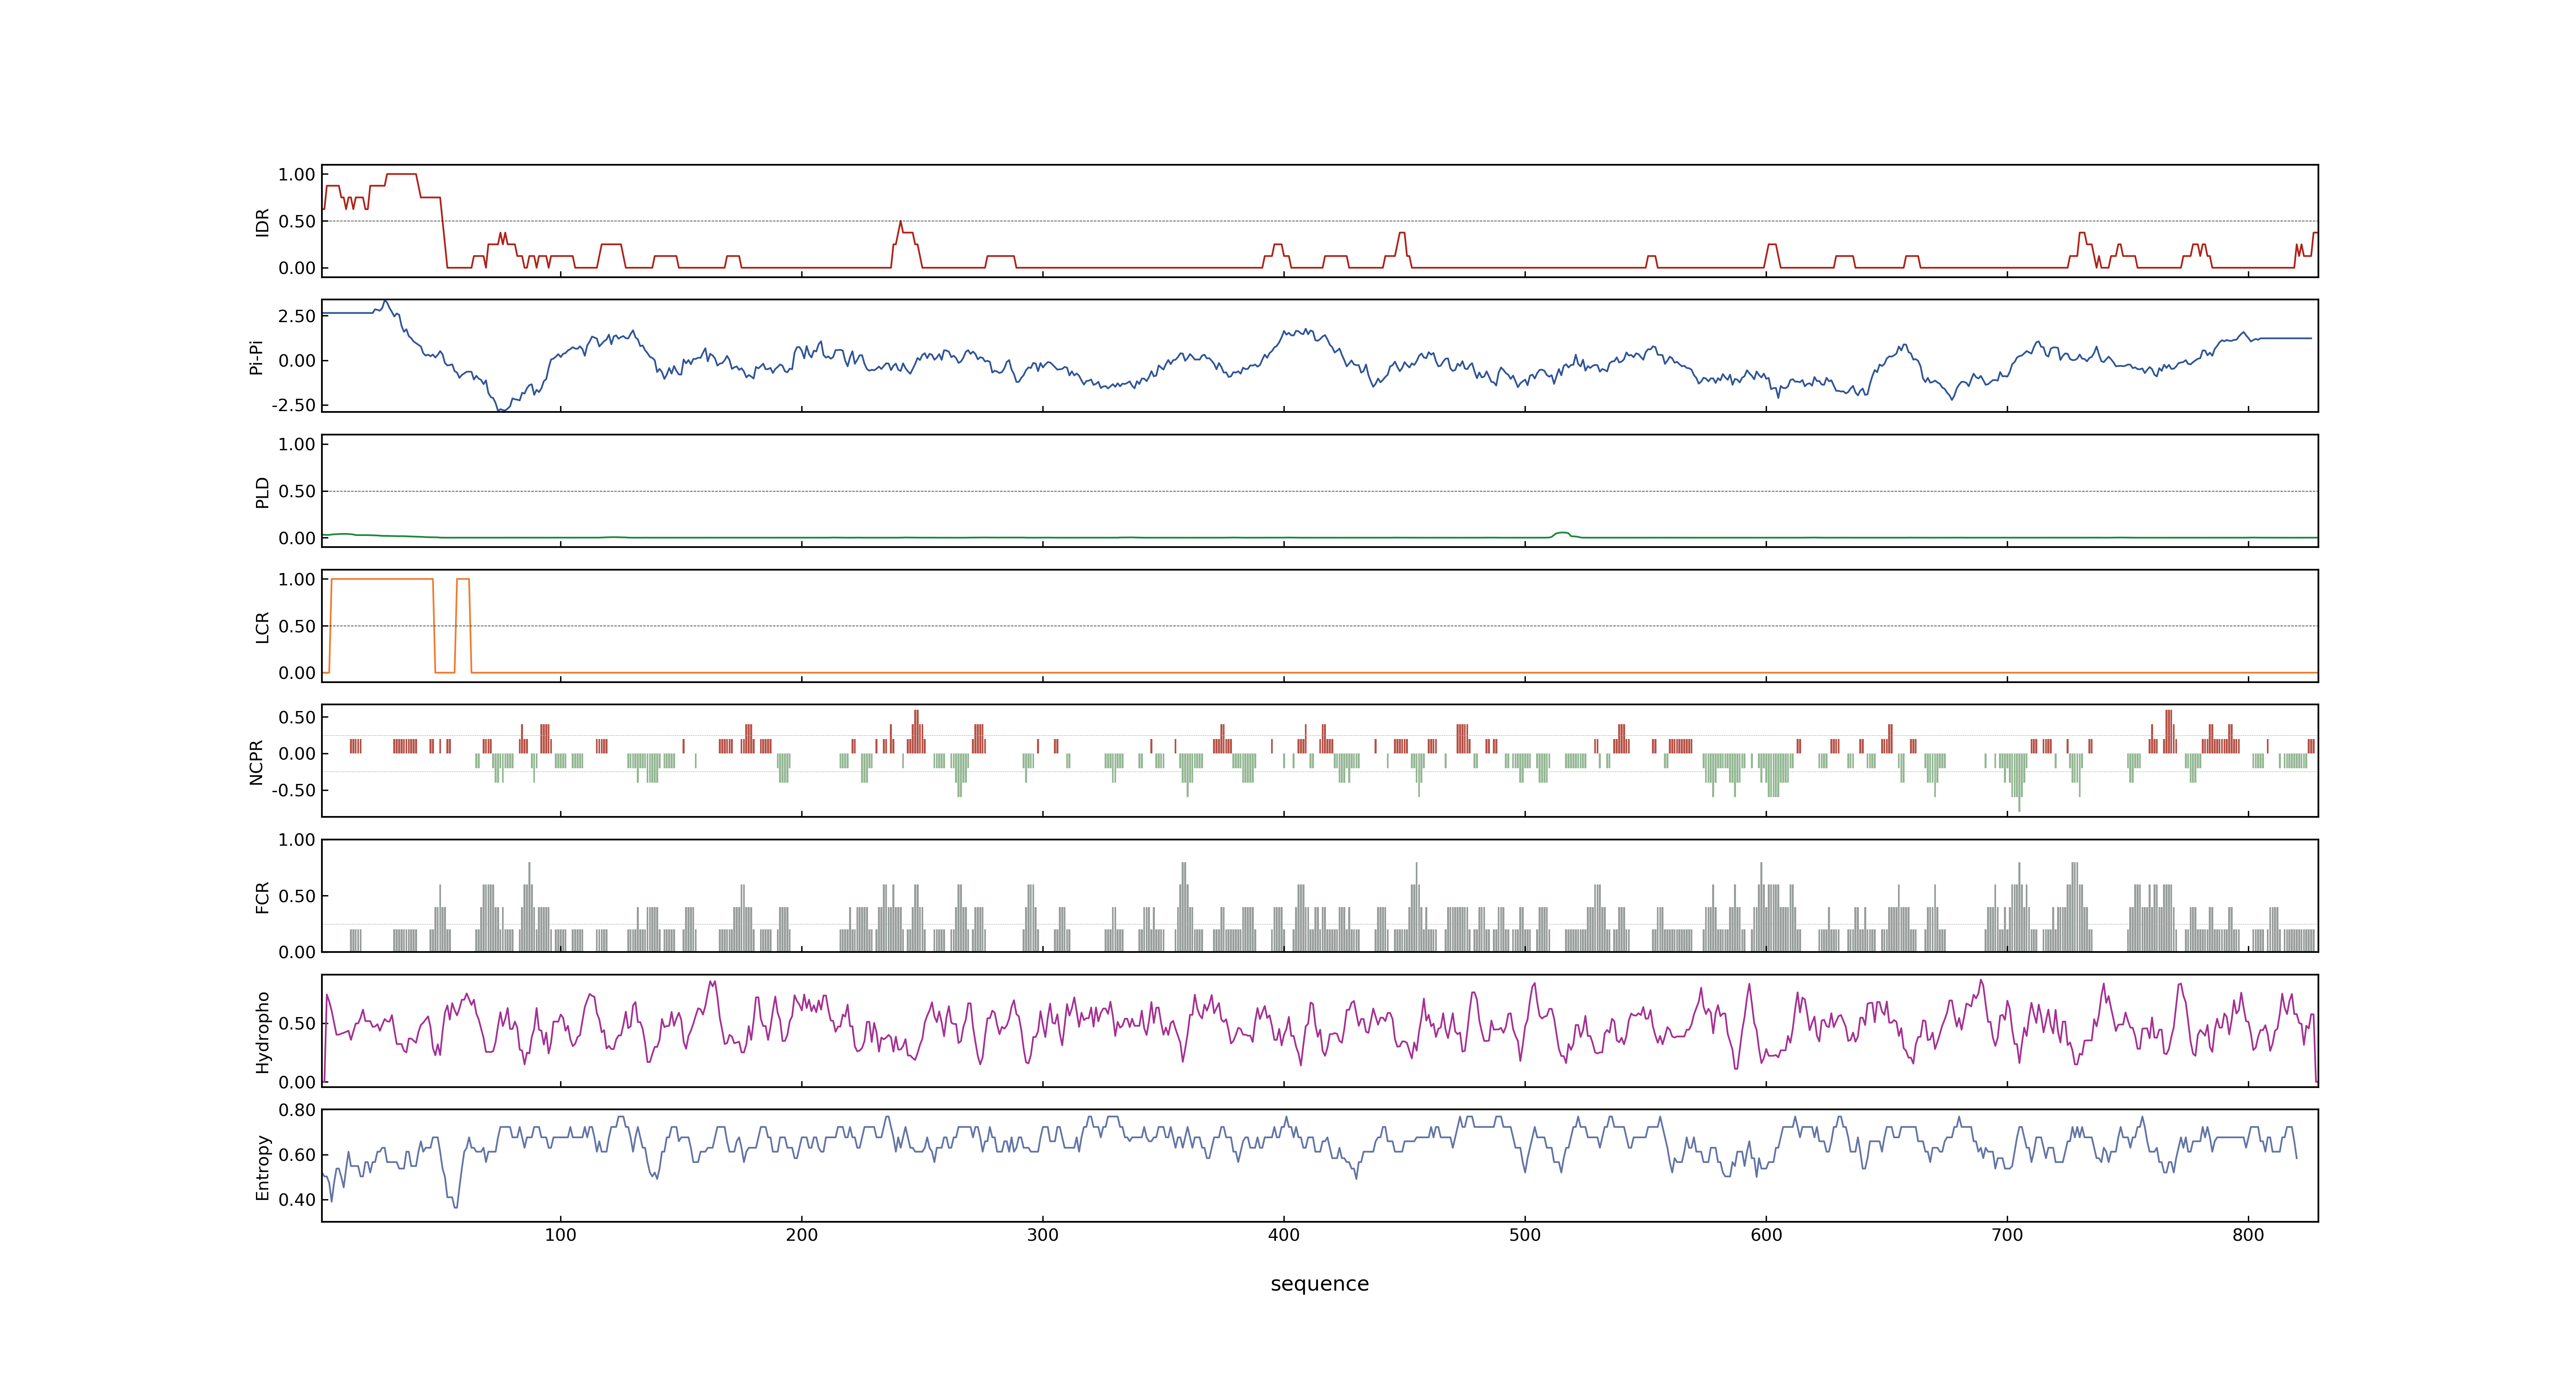Click the 600 x-axis tick label
Viewport: 2576px width, 1373px height.
pos(1766,1235)
